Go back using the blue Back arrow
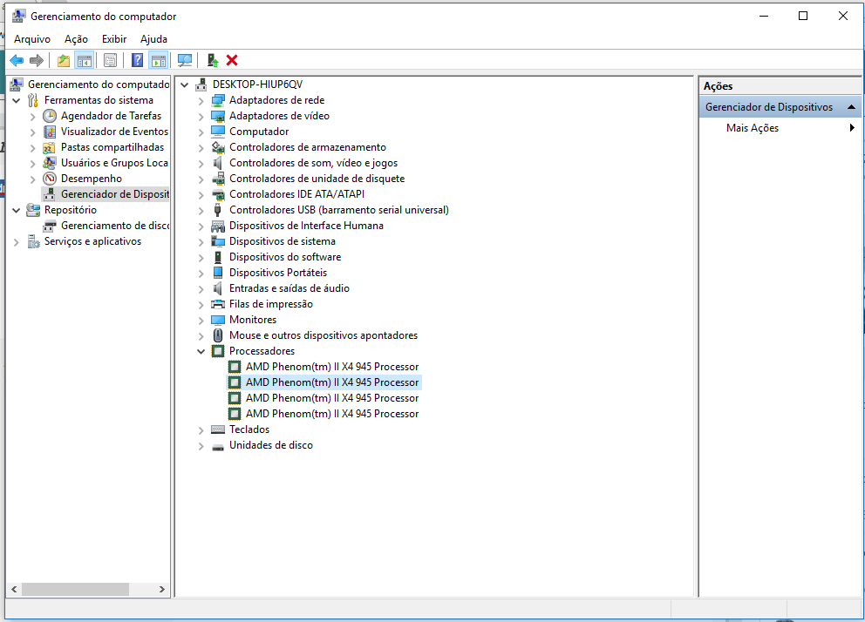The image size is (865, 622). (17, 61)
